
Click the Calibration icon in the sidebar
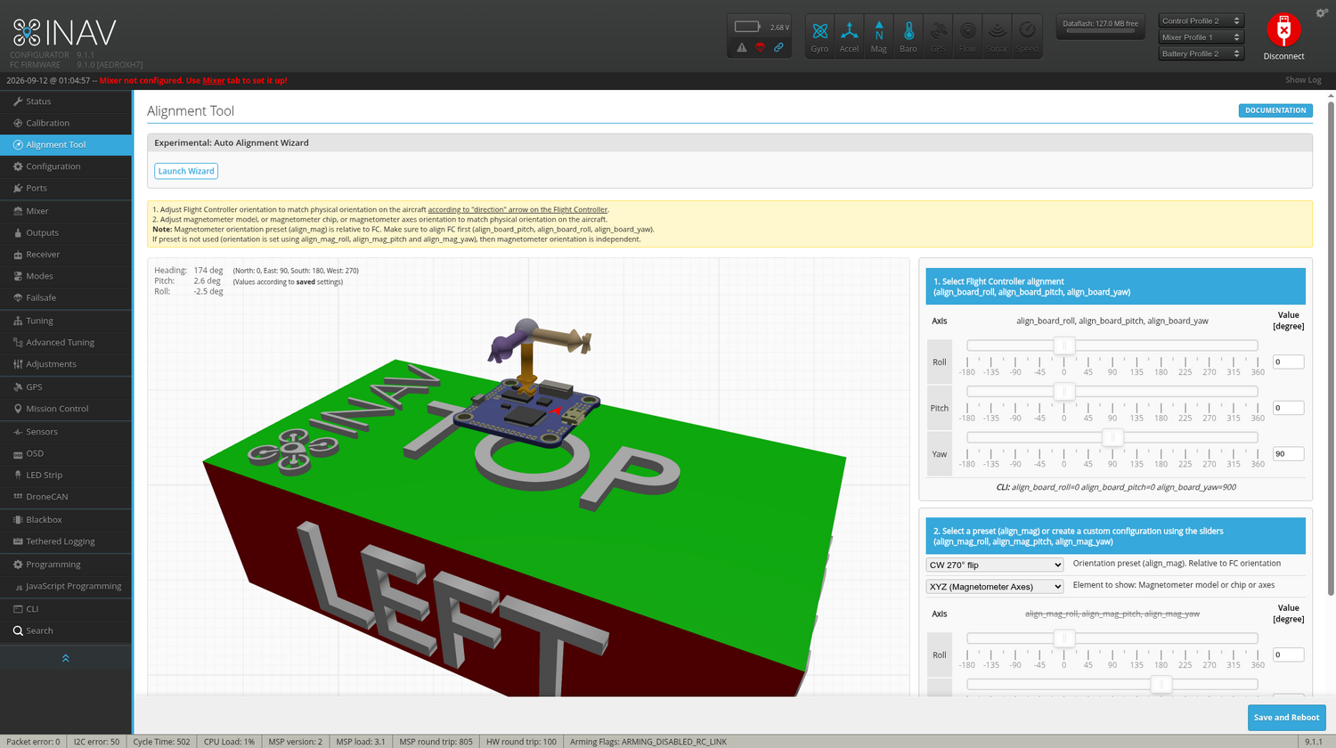click(18, 123)
